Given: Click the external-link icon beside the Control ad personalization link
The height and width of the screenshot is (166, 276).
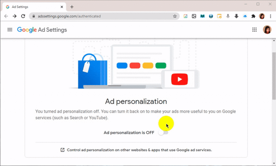Looking at the screenshot, I should pyautogui.click(x=63, y=150).
